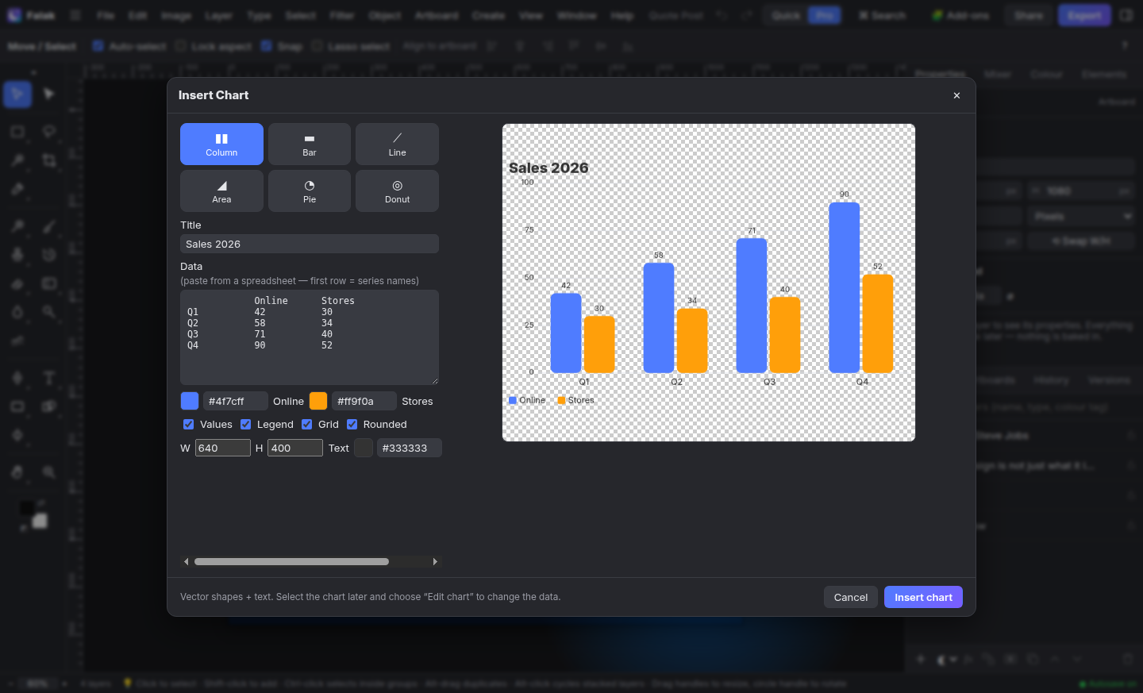The image size is (1143, 693).
Task: Select the highlighted Move tool behind the dialog
Action: (x=17, y=94)
